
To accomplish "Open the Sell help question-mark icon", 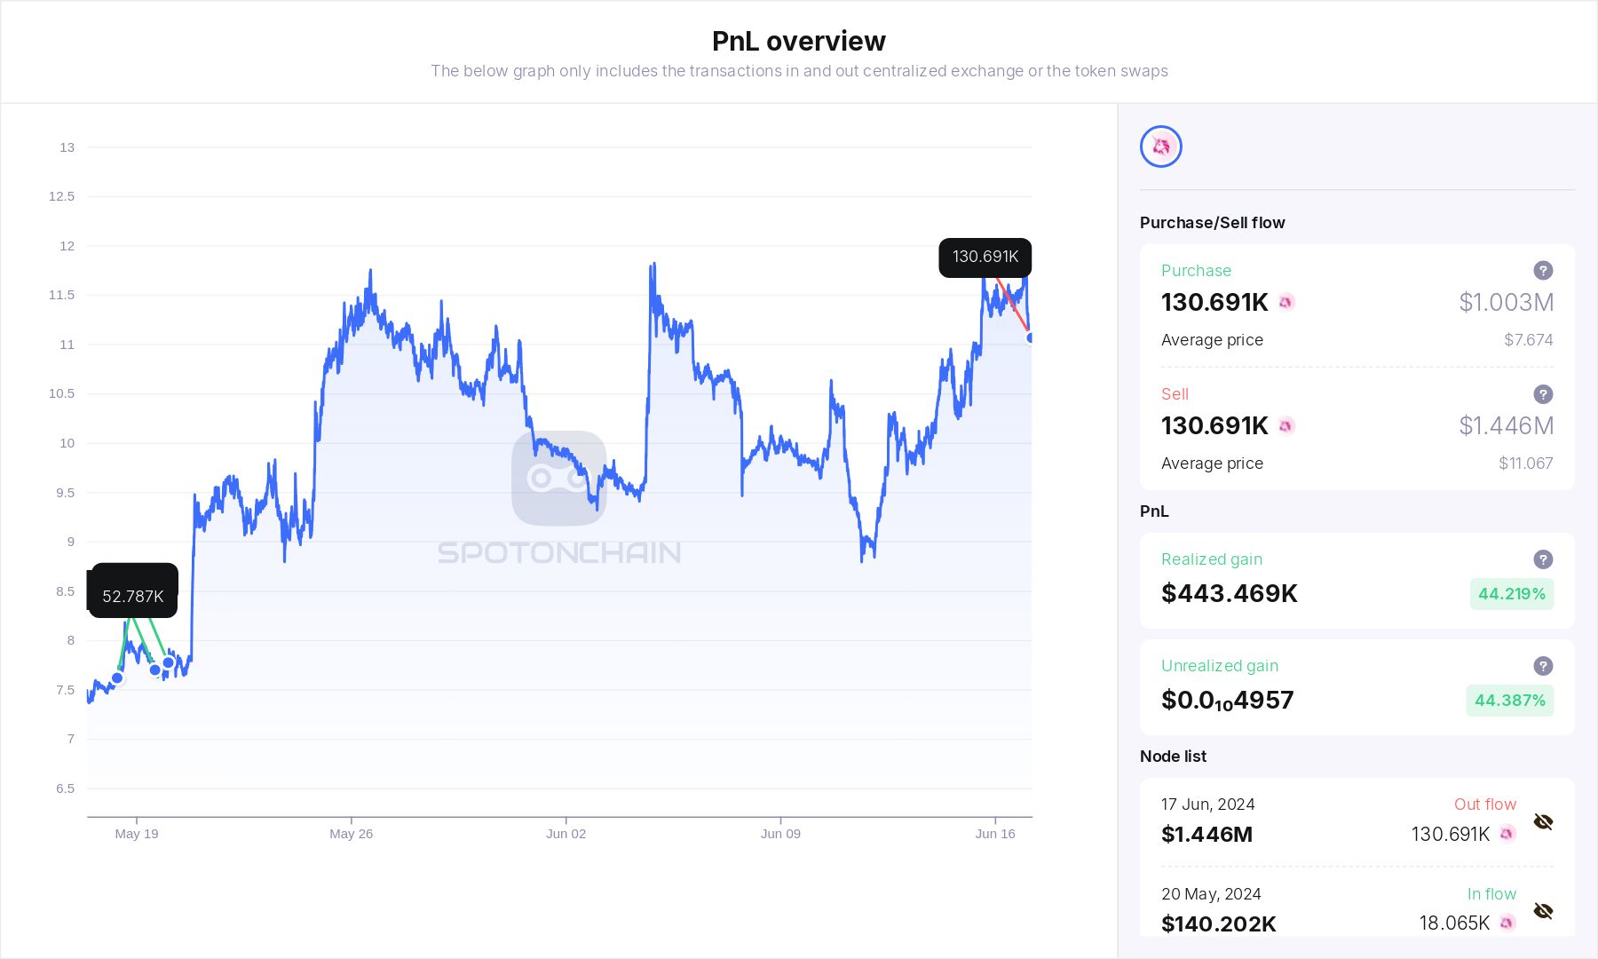I will (1543, 394).
